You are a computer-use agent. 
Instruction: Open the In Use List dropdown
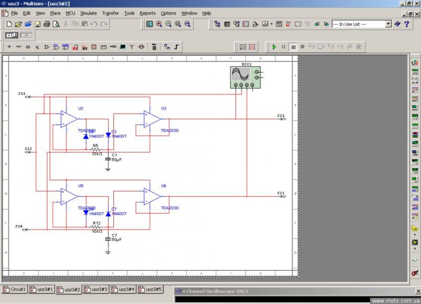[388, 24]
